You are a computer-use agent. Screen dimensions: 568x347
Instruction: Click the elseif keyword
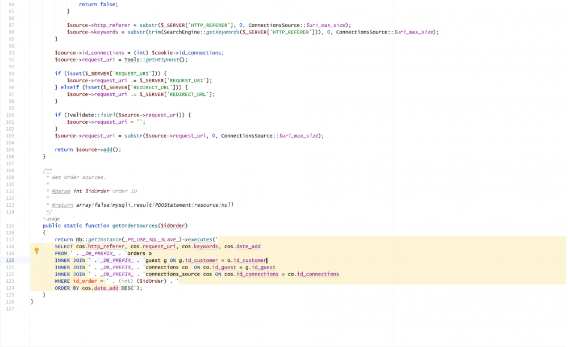pos(70,87)
